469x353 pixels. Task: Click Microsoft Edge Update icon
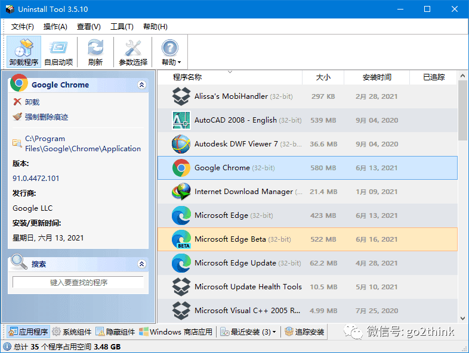point(181,263)
